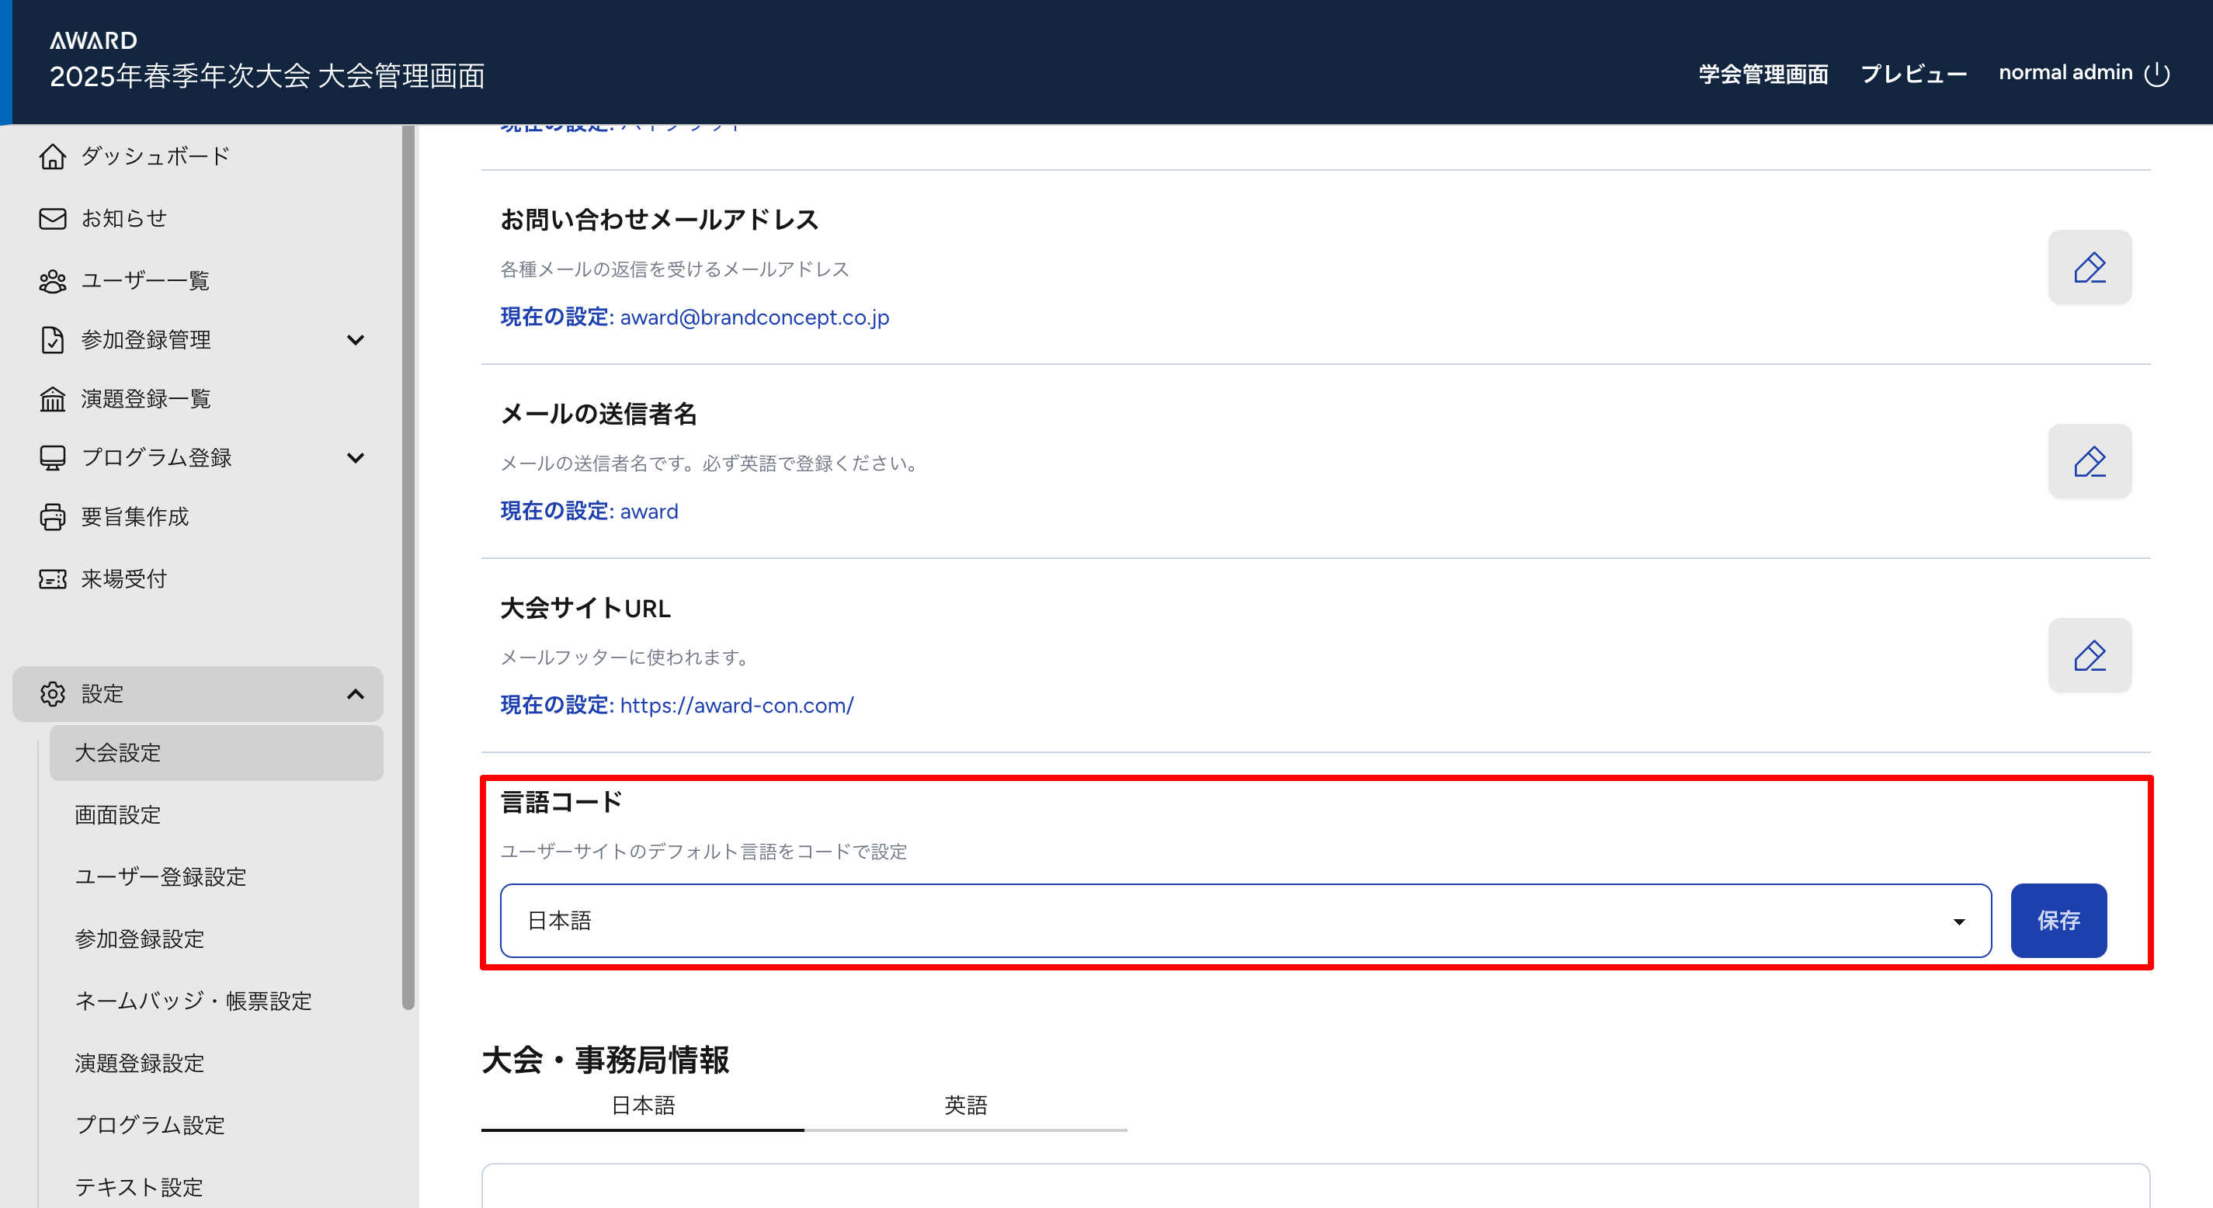The height and width of the screenshot is (1208, 2213).
Task: Click the ticket icon for 来場受付
Action: click(52, 579)
